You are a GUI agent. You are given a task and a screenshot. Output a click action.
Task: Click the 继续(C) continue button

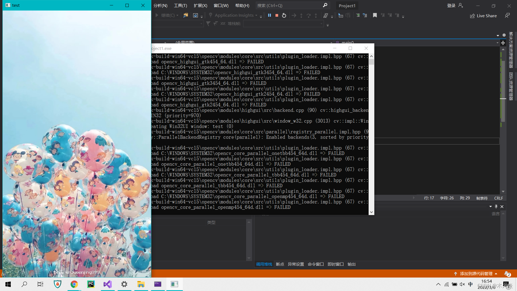pos(165,15)
